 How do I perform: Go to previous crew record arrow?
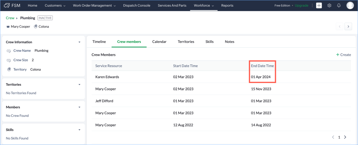click(339, 26)
